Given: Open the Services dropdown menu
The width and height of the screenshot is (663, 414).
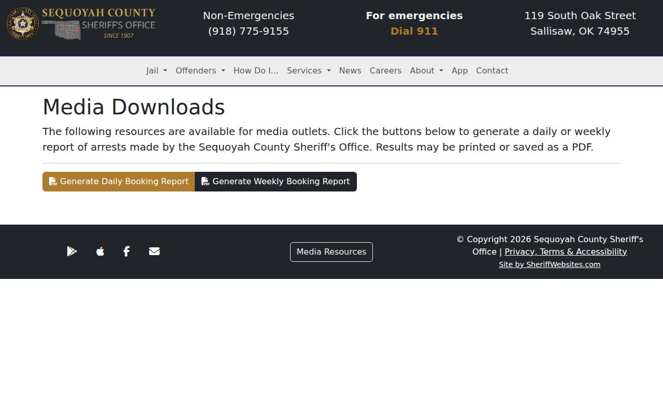Looking at the screenshot, I should tap(309, 71).
